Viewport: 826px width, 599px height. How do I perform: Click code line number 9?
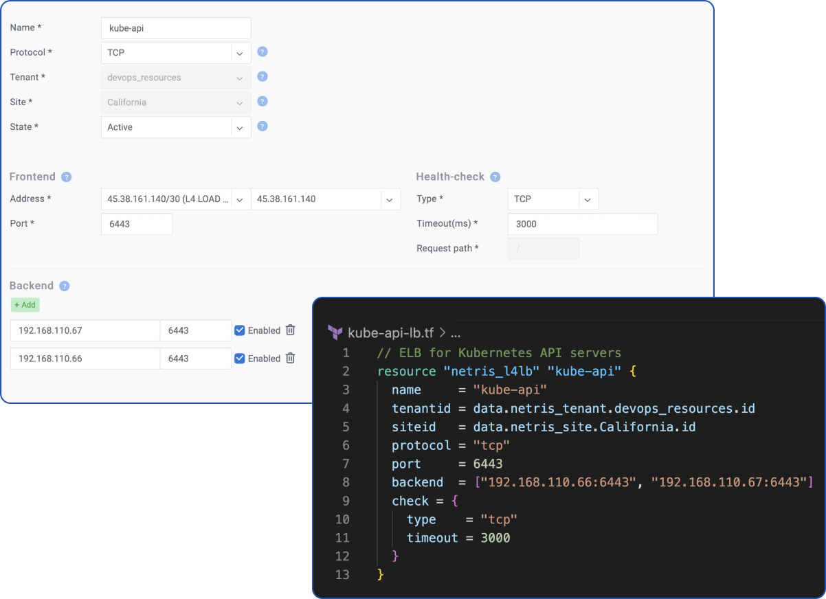pyautogui.click(x=346, y=501)
